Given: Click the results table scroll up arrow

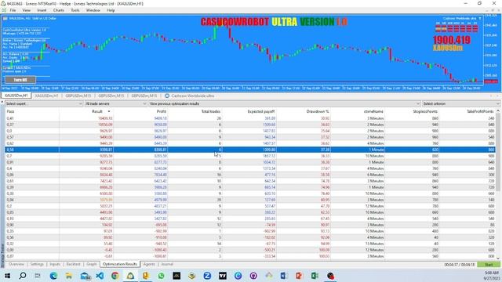Looking at the screenshot, I should (498, 111).
